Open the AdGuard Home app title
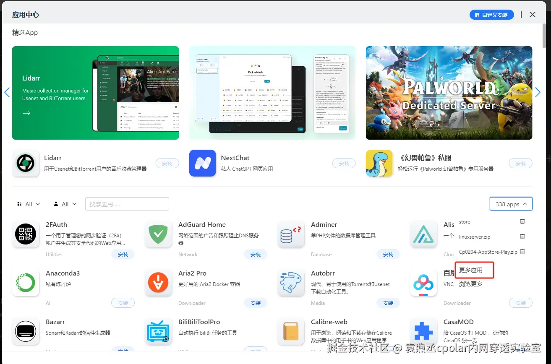The width and height of the screenshot is (551, 364). 202,224
